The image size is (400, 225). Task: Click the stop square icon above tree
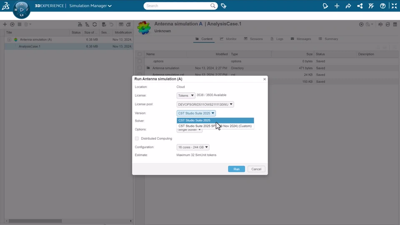pyautogui.click(x=20, y=24)
